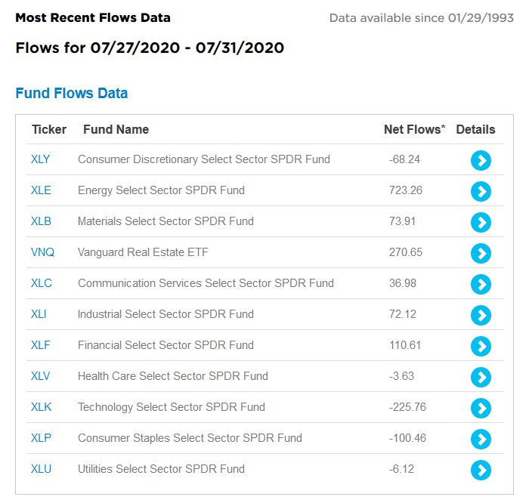Click details arrow for XLP Consumer Staples
This screenshot has width=529, height=497.
481,439
